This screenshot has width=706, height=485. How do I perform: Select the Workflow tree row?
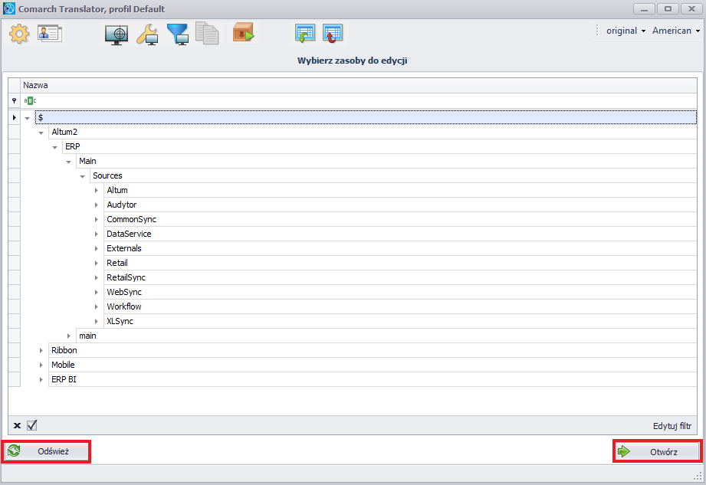point(400,306)
